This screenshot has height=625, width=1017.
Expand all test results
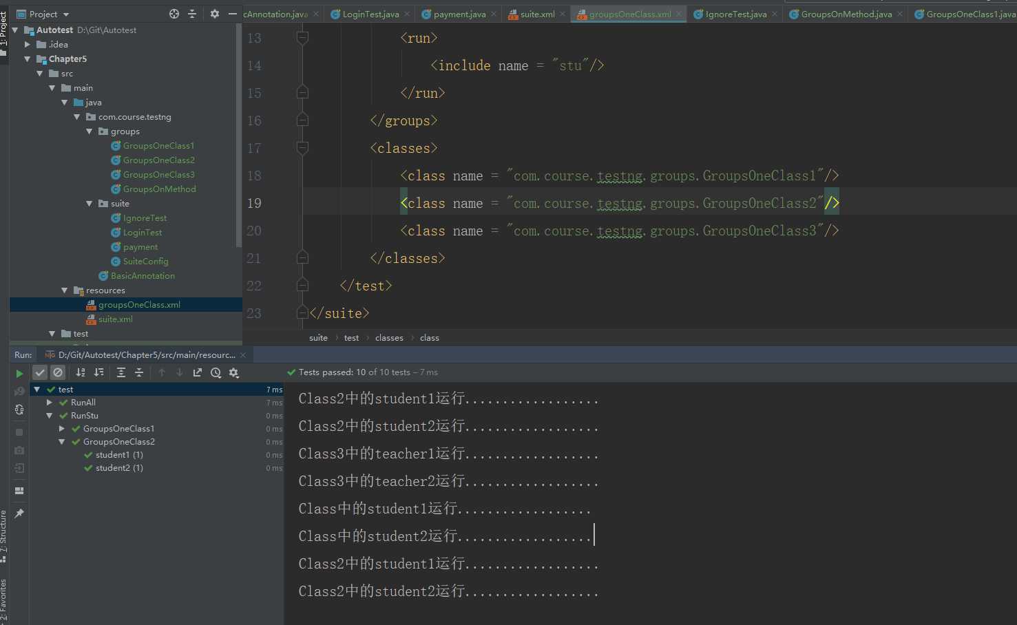pyautogui.click(x=121, y=372)
